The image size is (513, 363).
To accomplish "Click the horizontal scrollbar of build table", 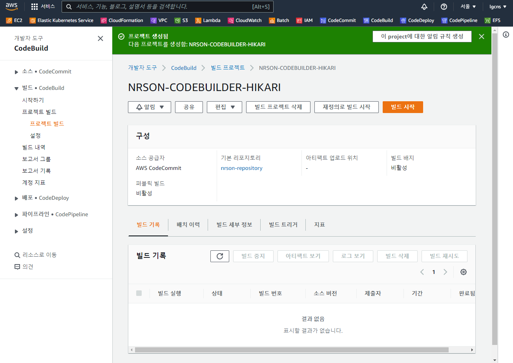I will coord(292,350).
